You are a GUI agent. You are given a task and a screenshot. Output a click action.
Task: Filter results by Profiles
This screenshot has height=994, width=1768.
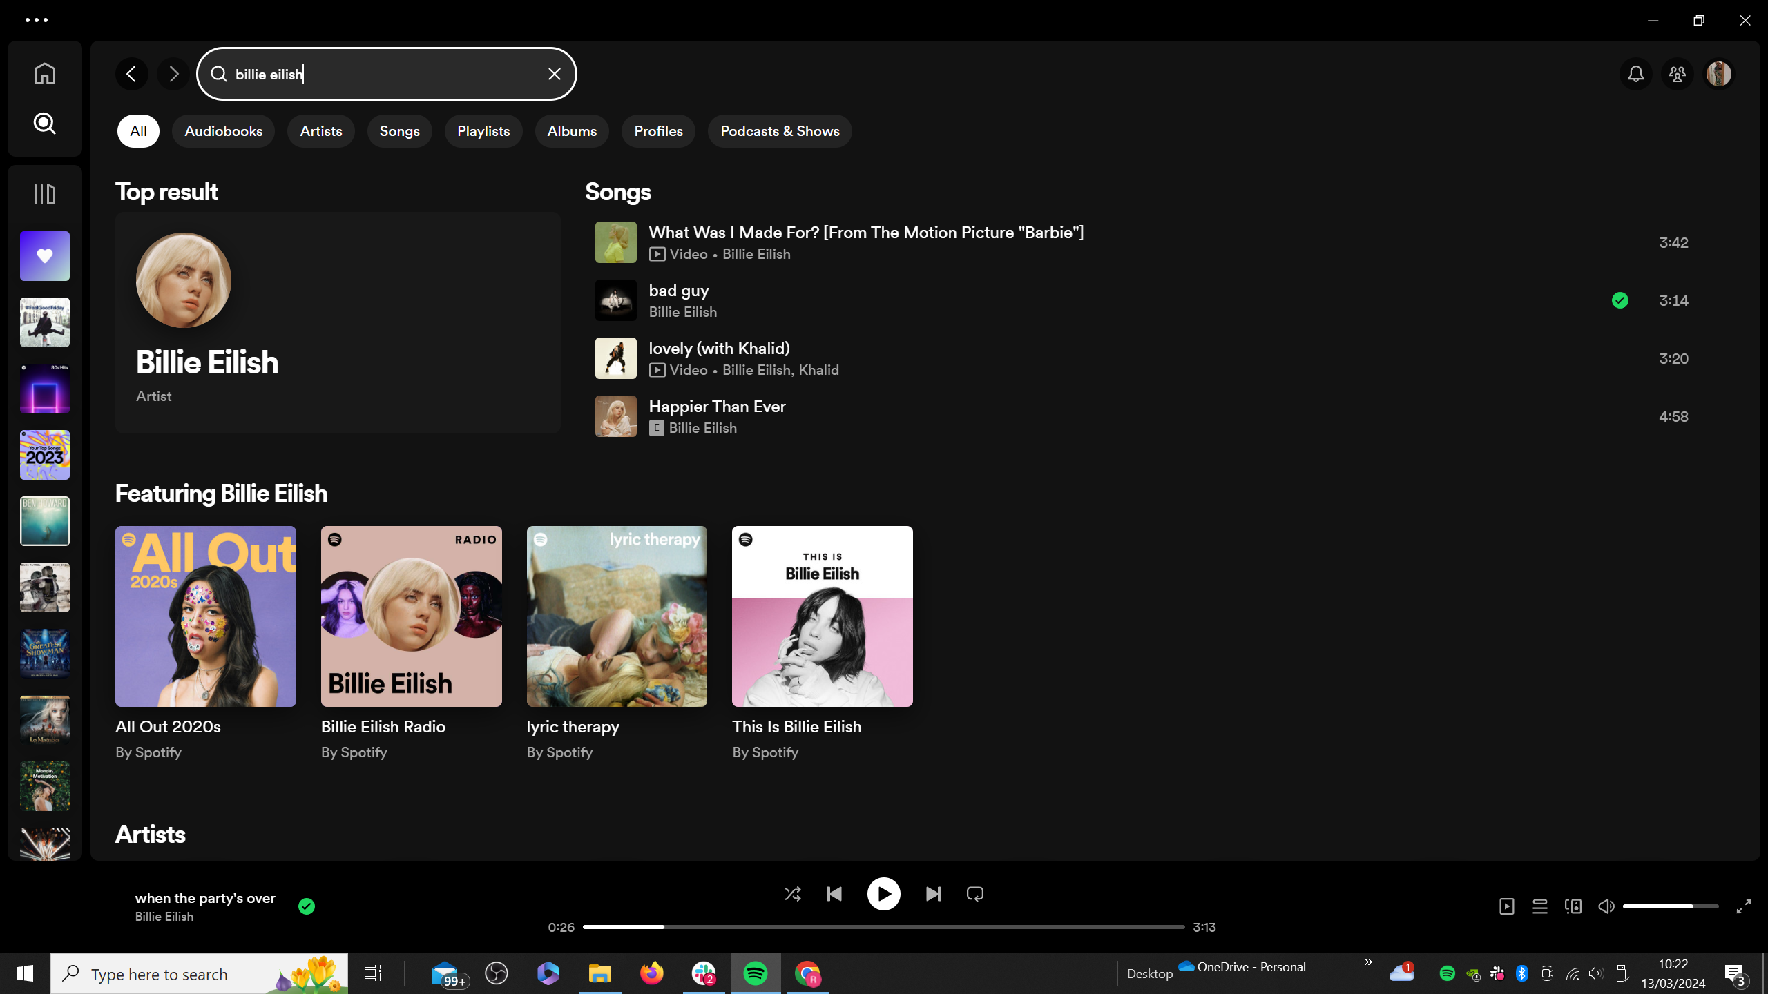(659, 131)
